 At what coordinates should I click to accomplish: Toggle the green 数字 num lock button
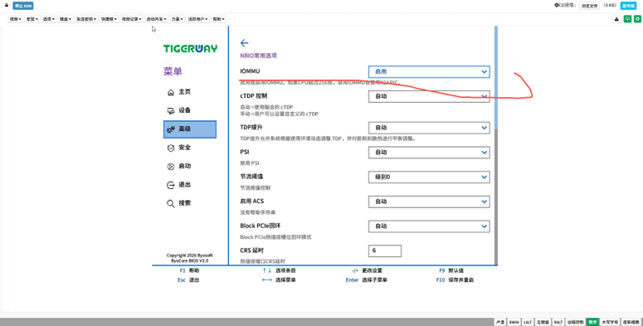tap(592, 323)
